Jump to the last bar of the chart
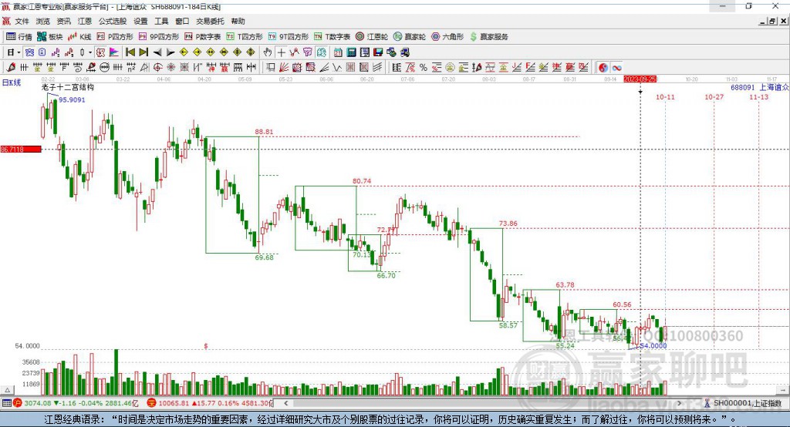 point(143,52)
